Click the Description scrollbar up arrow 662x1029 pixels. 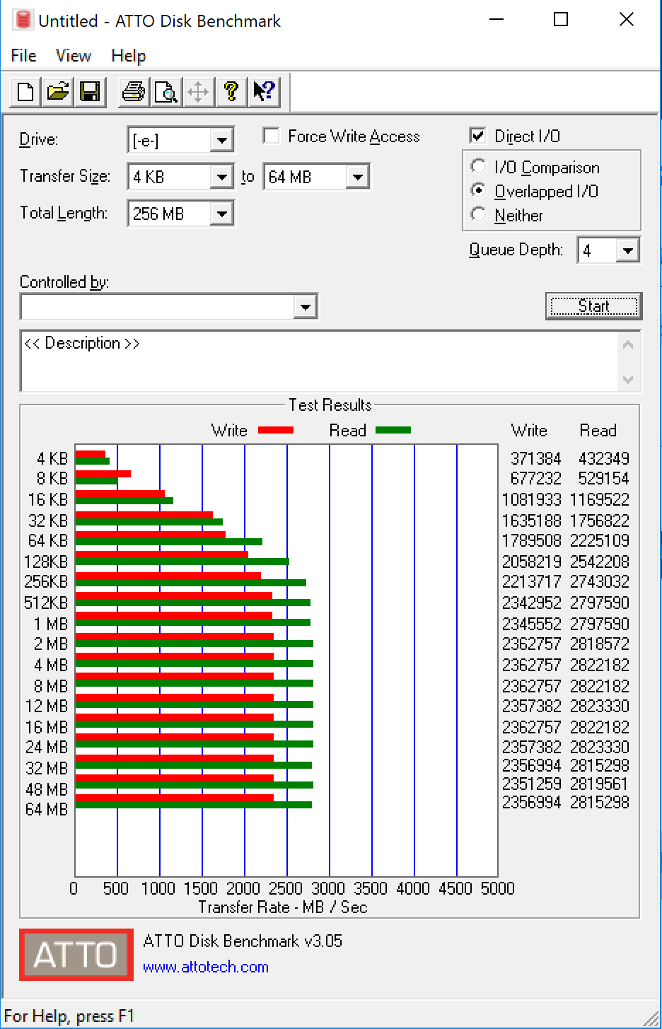(x=628, y=345)
